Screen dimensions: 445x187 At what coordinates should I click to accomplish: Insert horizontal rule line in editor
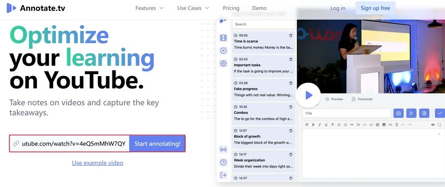(x=358, y=124)
